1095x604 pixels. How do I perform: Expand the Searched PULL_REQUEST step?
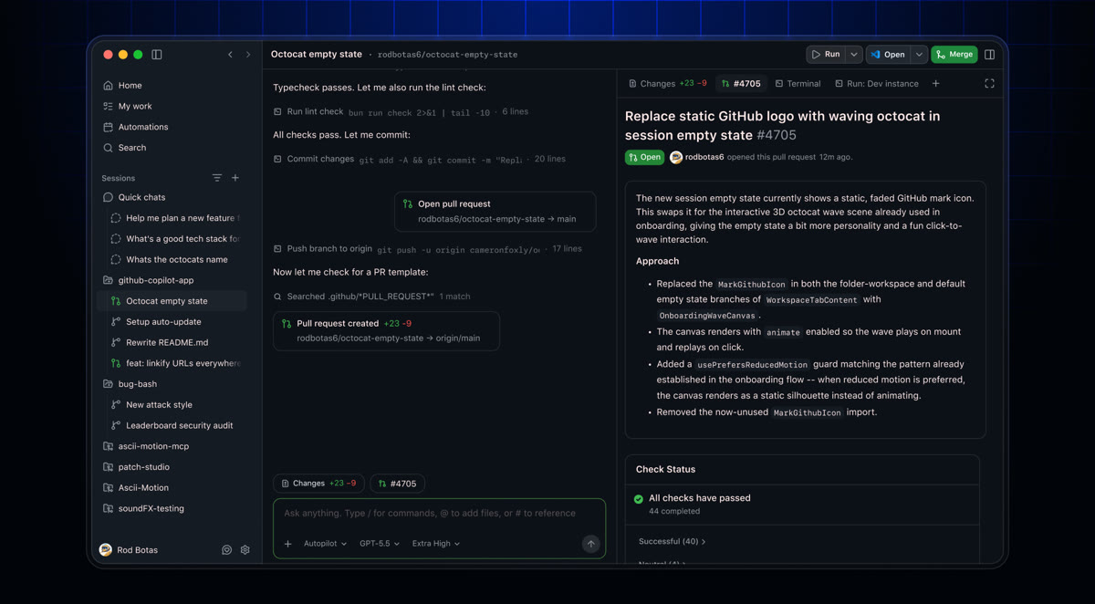click(371, 297)
